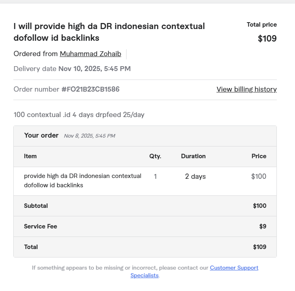Click the gig title heading at top
The width and height of the screenshot is (295, 291).
click(x=109, y=32)
